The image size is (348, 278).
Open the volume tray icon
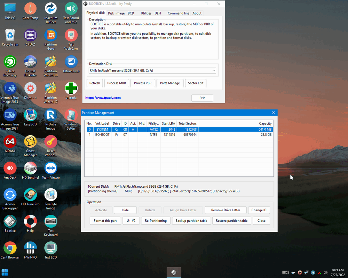click(326, 272)
